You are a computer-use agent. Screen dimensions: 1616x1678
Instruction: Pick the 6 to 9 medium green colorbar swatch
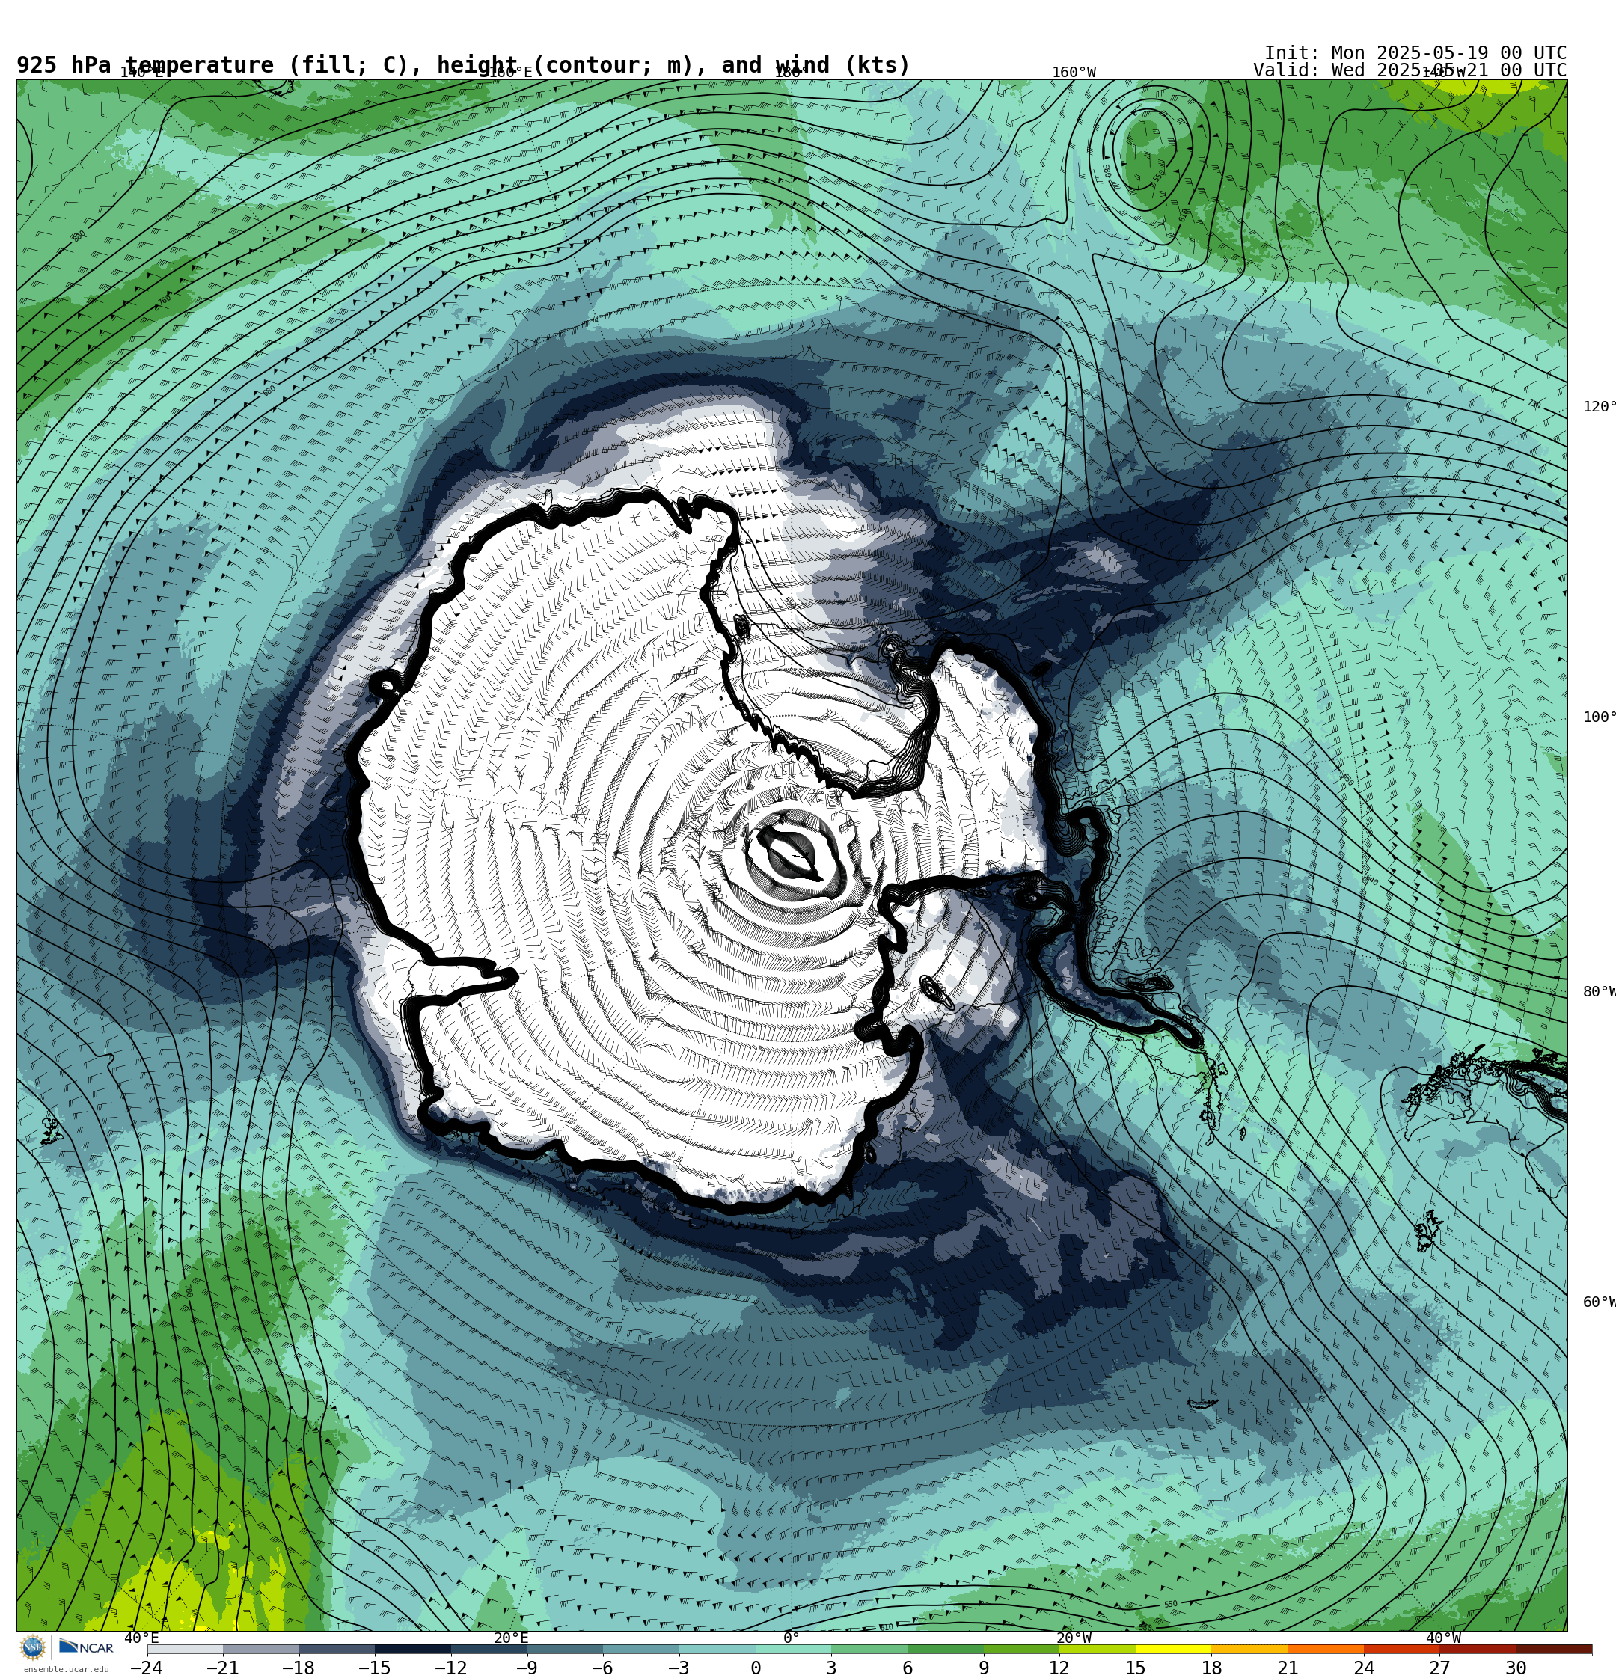click(x=946, y=1649)
